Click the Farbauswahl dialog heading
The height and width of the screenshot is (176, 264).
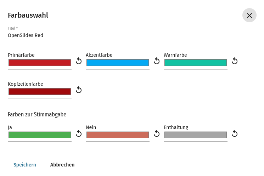coord(28,15)
